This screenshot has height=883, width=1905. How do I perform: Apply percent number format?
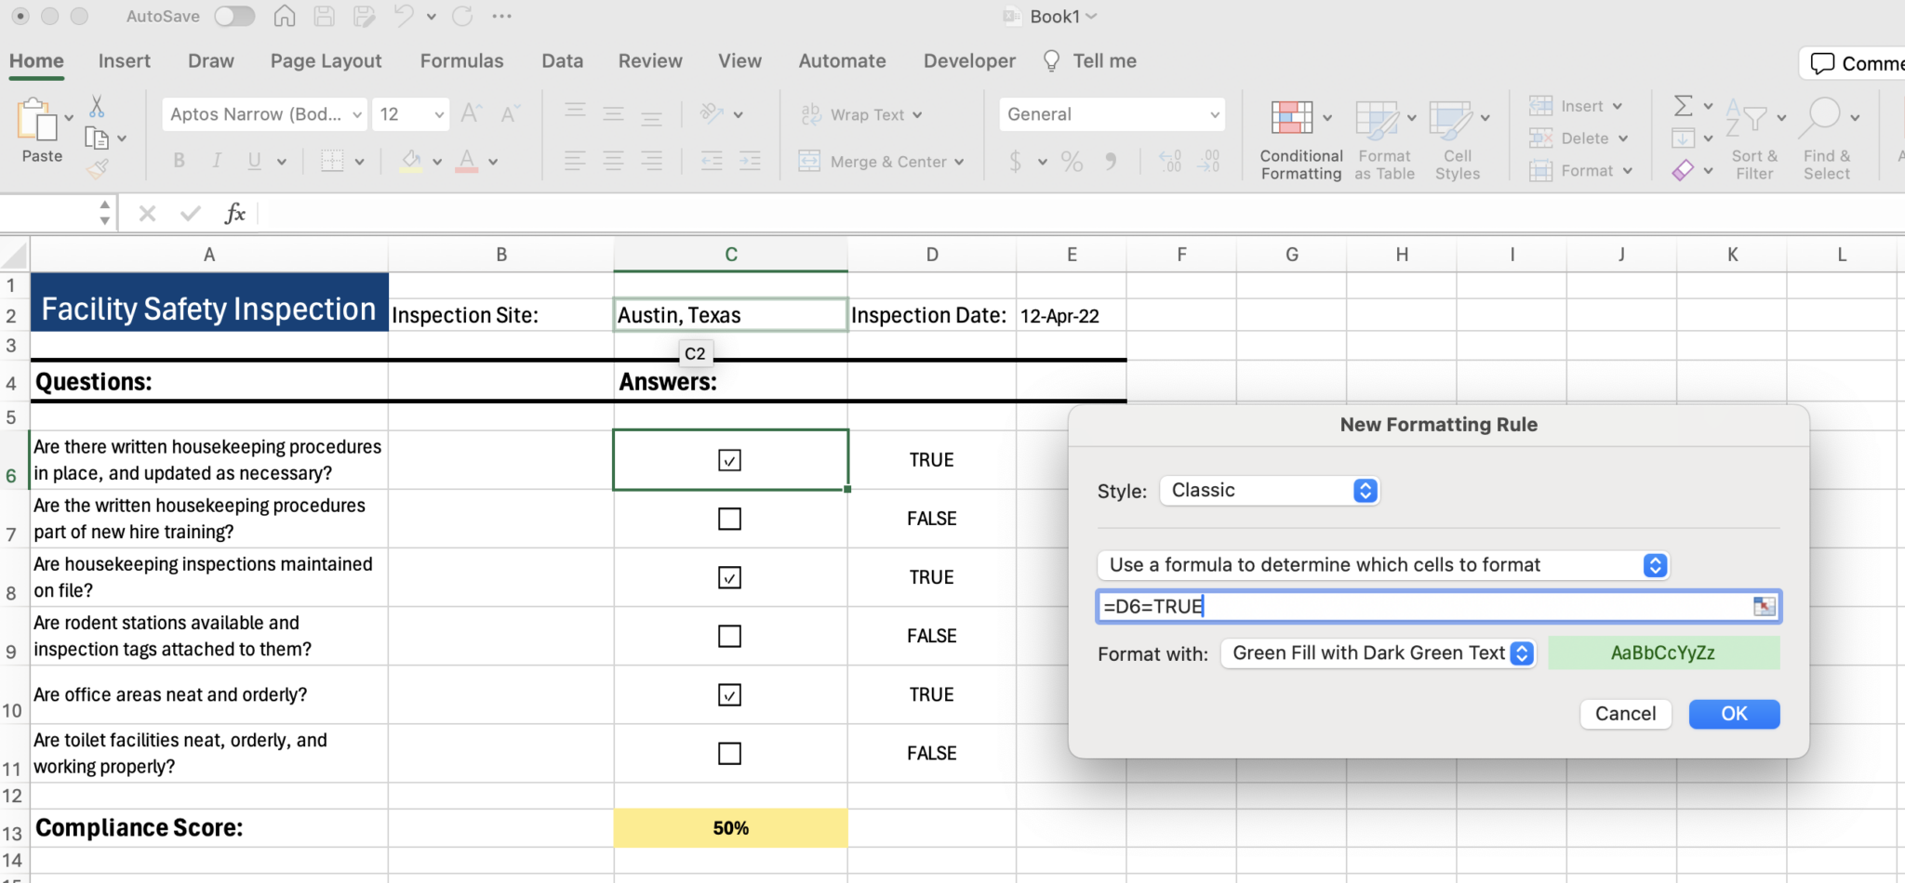[1070, 160]
